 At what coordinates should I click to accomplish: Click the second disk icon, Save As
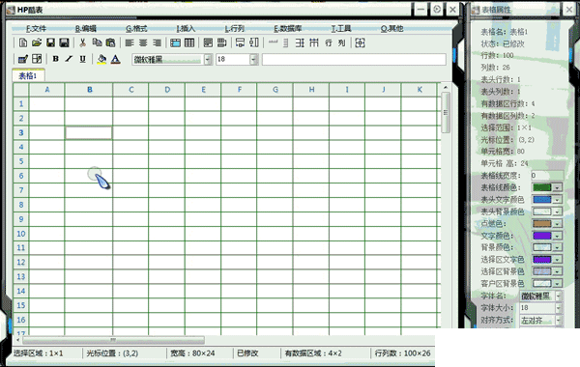pos(65,42)
